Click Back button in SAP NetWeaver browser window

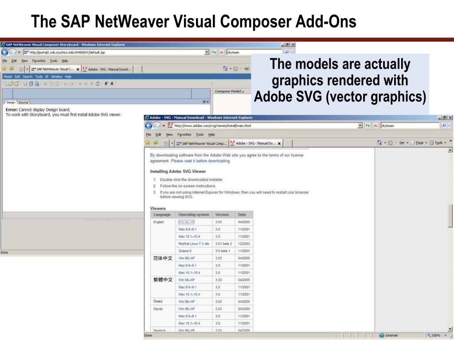(x=4, y=52)
